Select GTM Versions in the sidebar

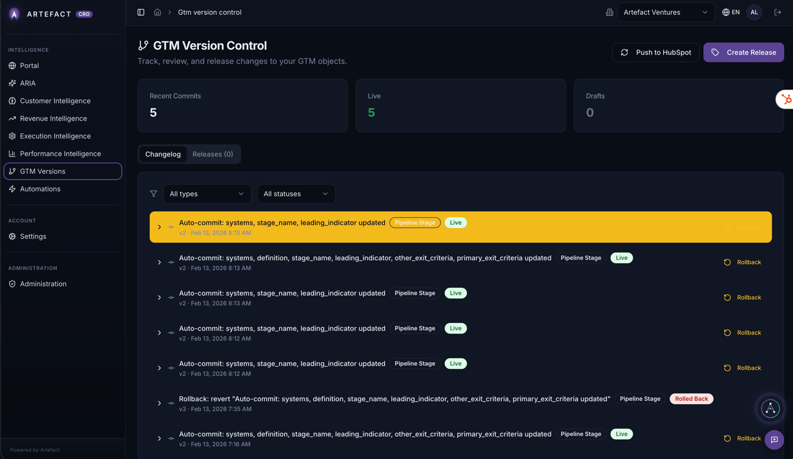[x=42, y=171]
